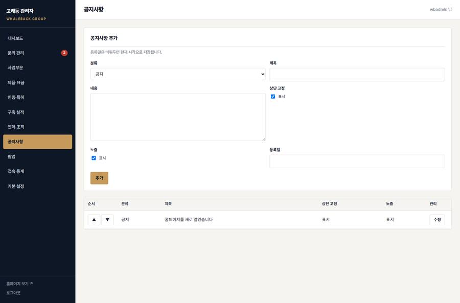
Task: Click the 순서 column header
Action: point(91,203)
